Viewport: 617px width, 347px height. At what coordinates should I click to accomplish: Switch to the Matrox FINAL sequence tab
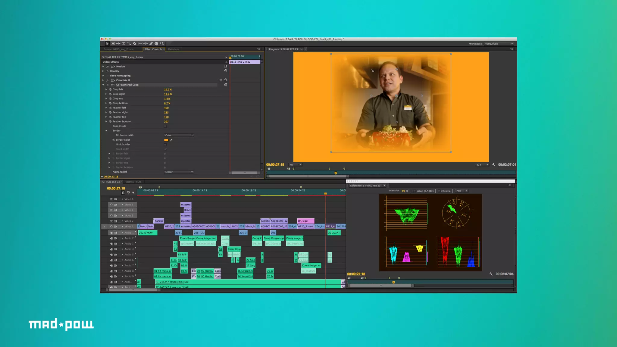[133, 182]
